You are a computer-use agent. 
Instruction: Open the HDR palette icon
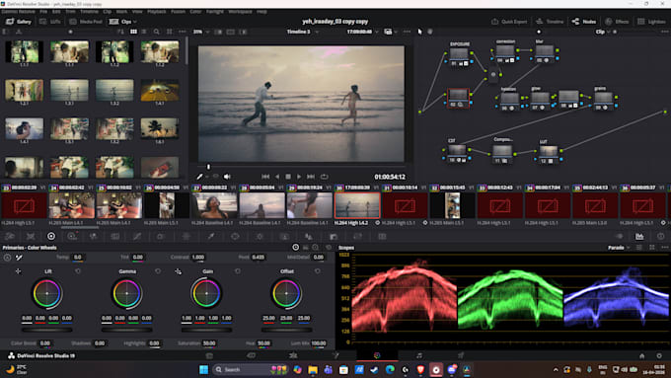pos(72,236)
